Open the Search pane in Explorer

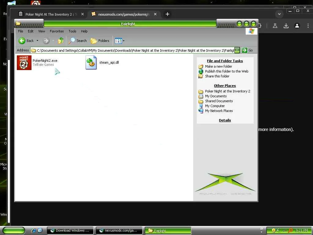[78, 41]
